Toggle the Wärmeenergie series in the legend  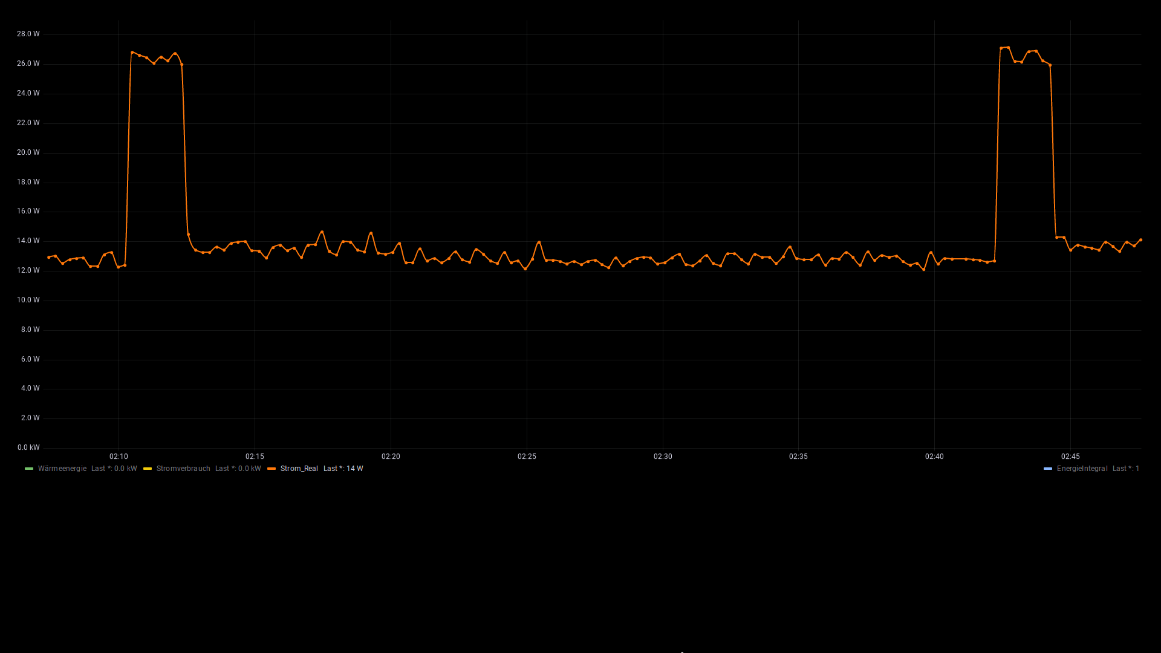[62, 469]
